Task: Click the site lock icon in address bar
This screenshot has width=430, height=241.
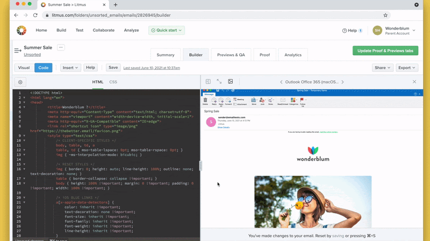Action: tap(47, 16)
